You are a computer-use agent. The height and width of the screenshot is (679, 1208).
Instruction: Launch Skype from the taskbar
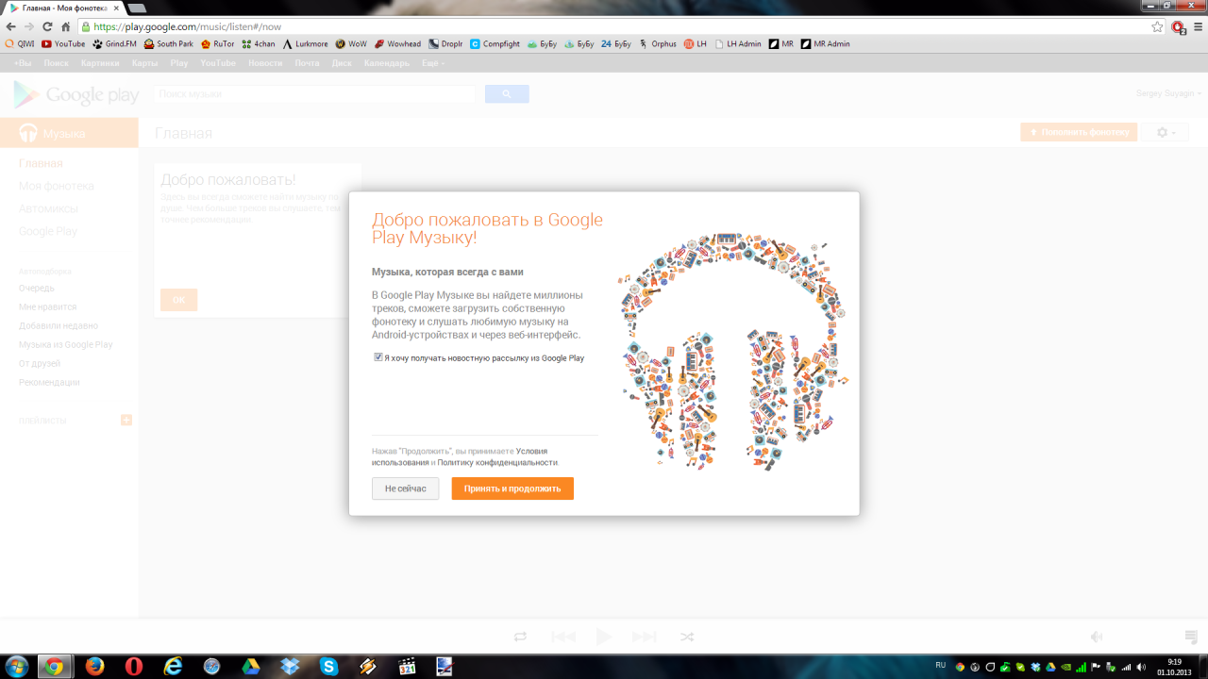[x=328, y=667]
